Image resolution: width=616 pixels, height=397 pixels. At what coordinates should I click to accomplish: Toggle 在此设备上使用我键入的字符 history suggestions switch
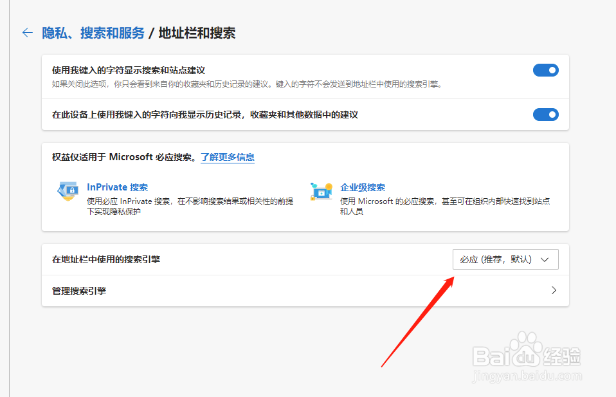click(546, 115)
